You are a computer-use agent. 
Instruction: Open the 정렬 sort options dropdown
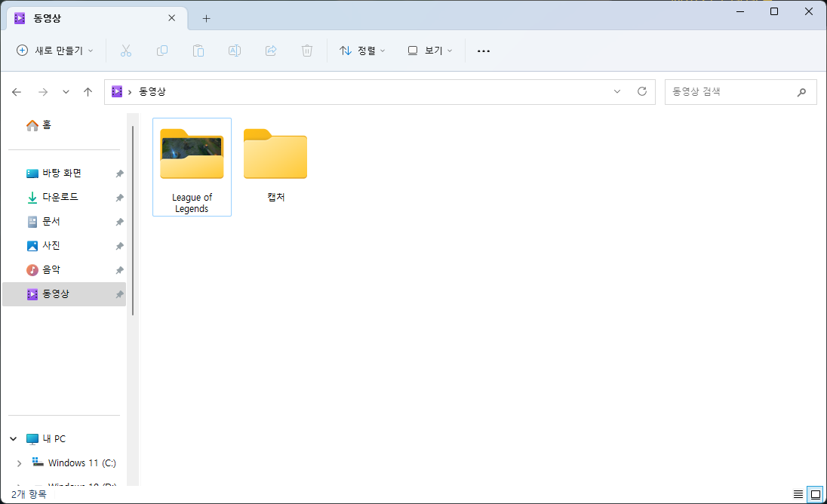pos(364,51)
